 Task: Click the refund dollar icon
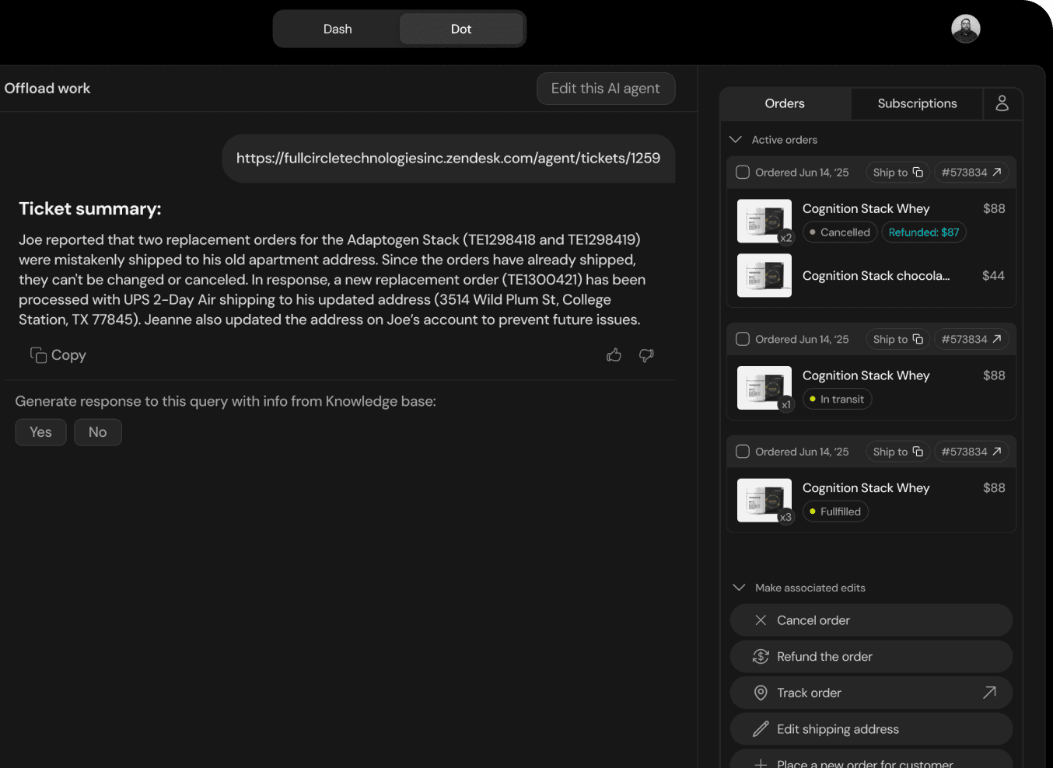click(761, 657)
